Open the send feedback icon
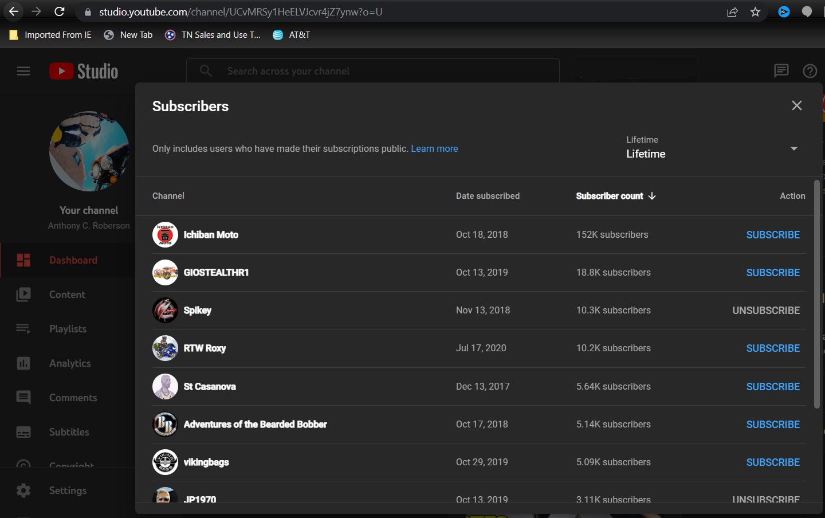The image size is (825, 518). tap(781, 71)
